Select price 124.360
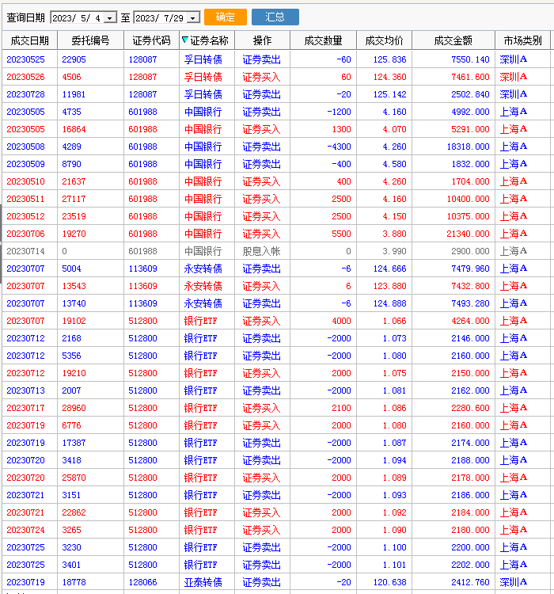Screen dimensions: 554x594 (389, 77)
